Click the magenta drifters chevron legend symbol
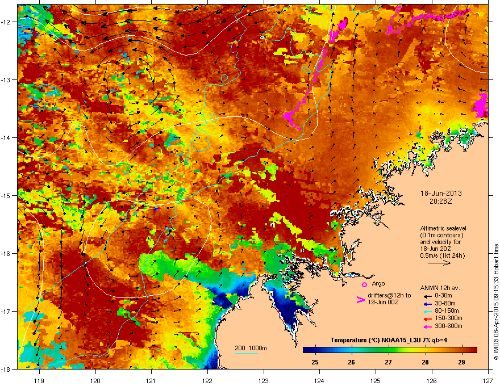 (x=360, y=300)
